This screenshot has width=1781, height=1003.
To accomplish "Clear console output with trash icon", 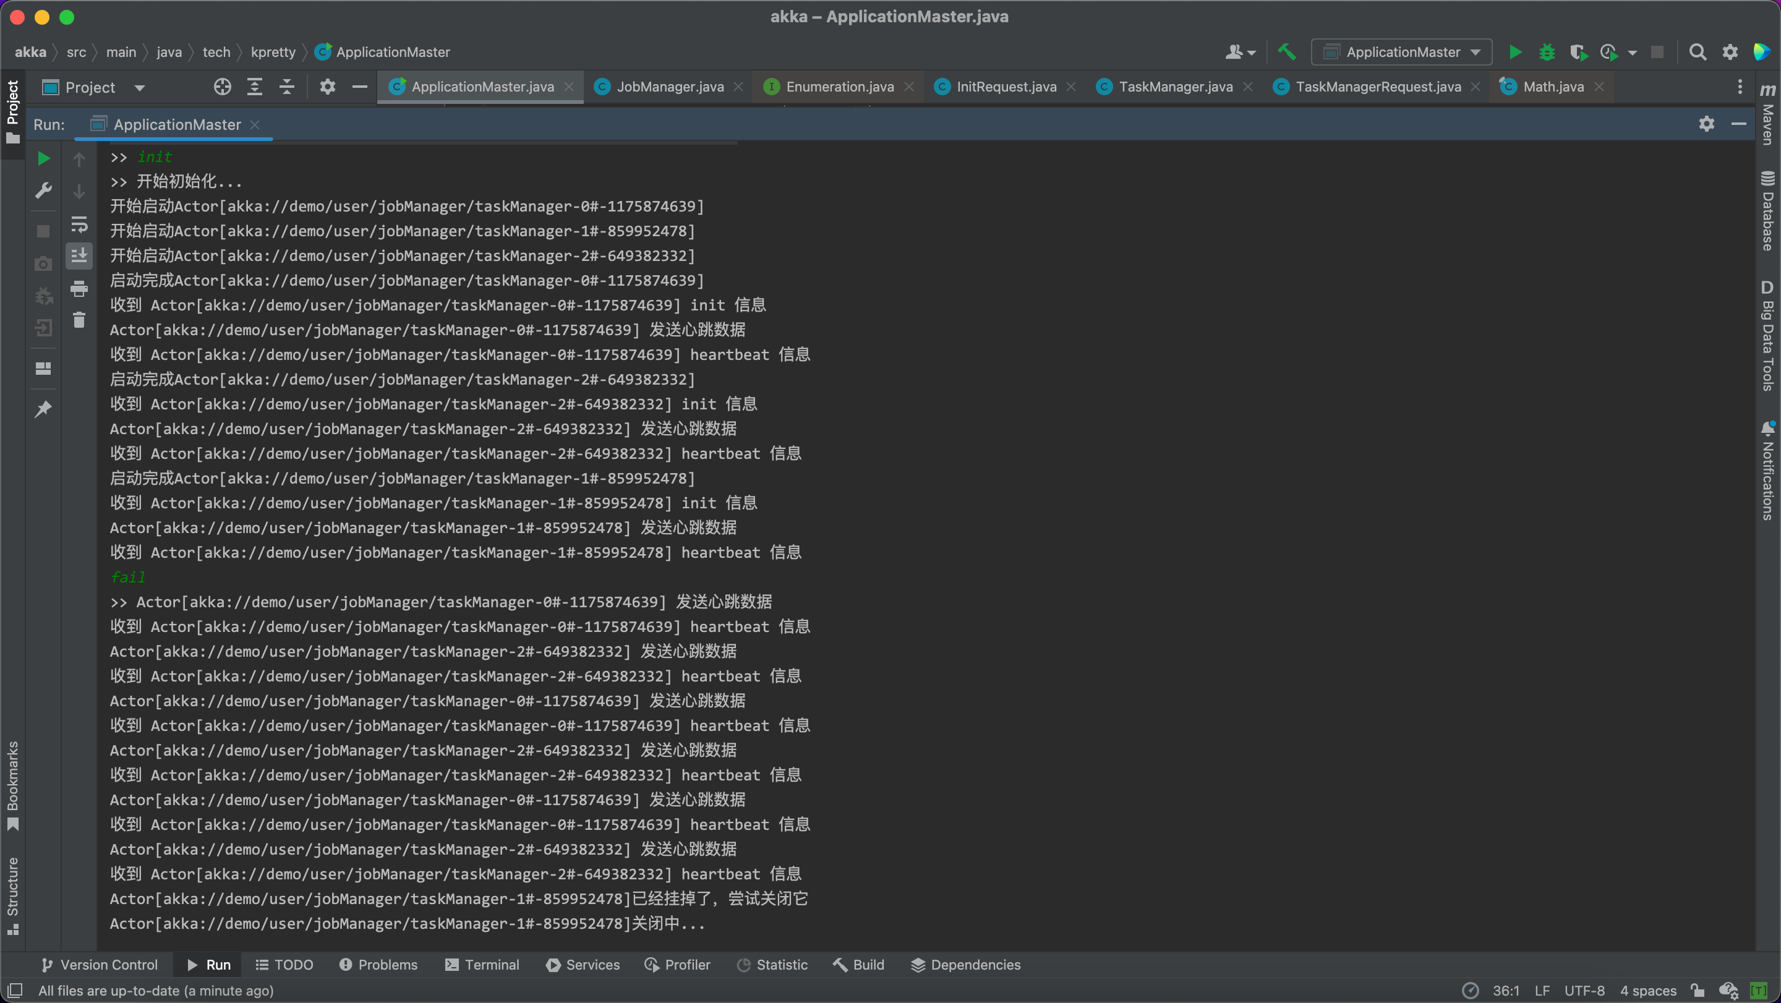I will pos(79,319).
